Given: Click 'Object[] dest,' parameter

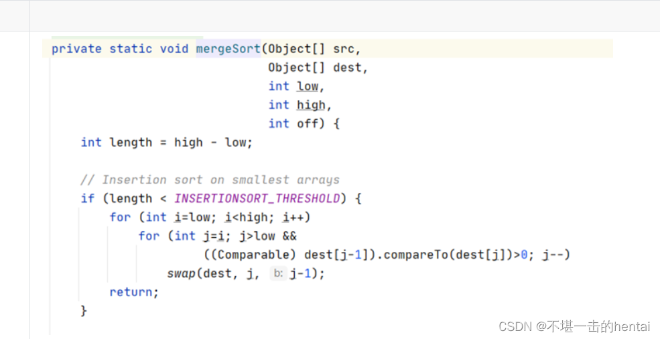Looking at the screenshot, I should coord(318,68).
